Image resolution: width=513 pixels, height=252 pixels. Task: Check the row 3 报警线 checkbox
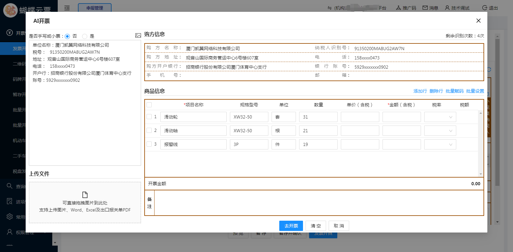[149, 144]
